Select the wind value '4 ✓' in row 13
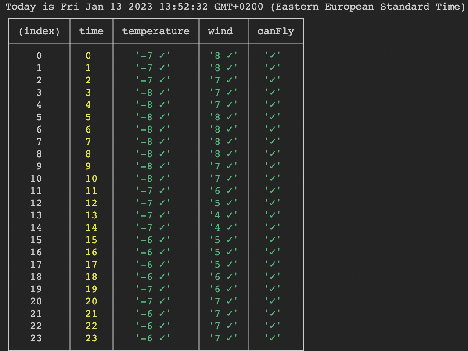Viewport: 468px width, 351px height. coord(223,215)
